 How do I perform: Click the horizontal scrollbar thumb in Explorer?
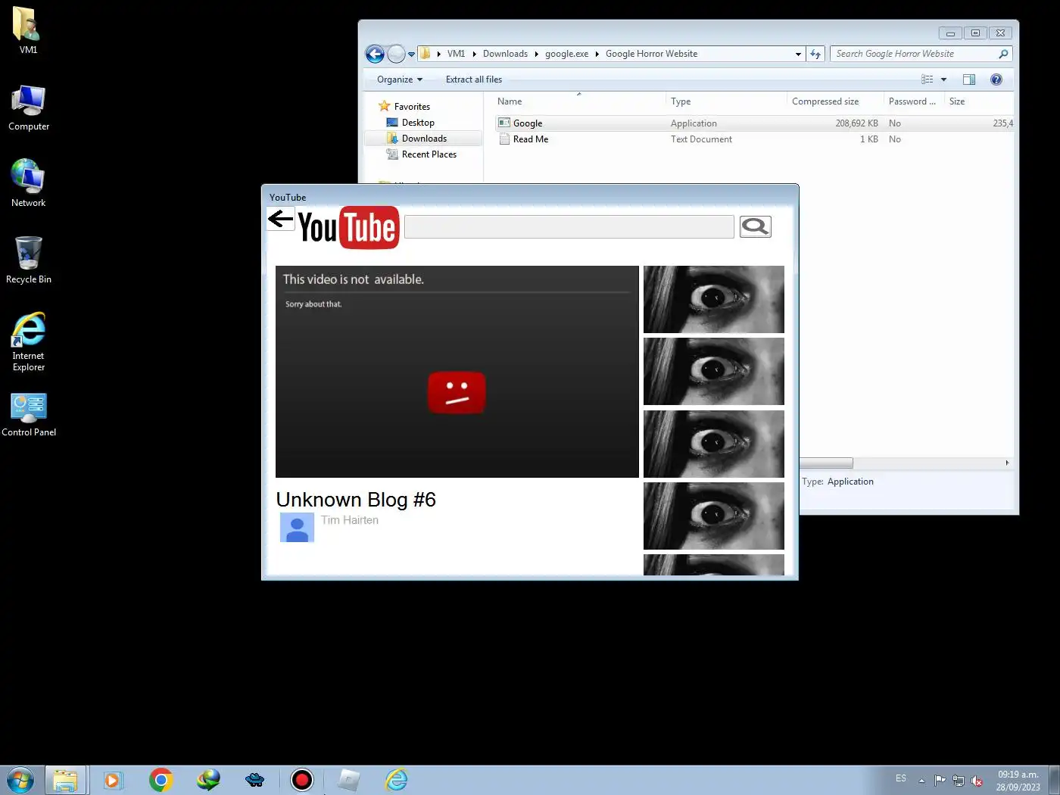(826, 463)
